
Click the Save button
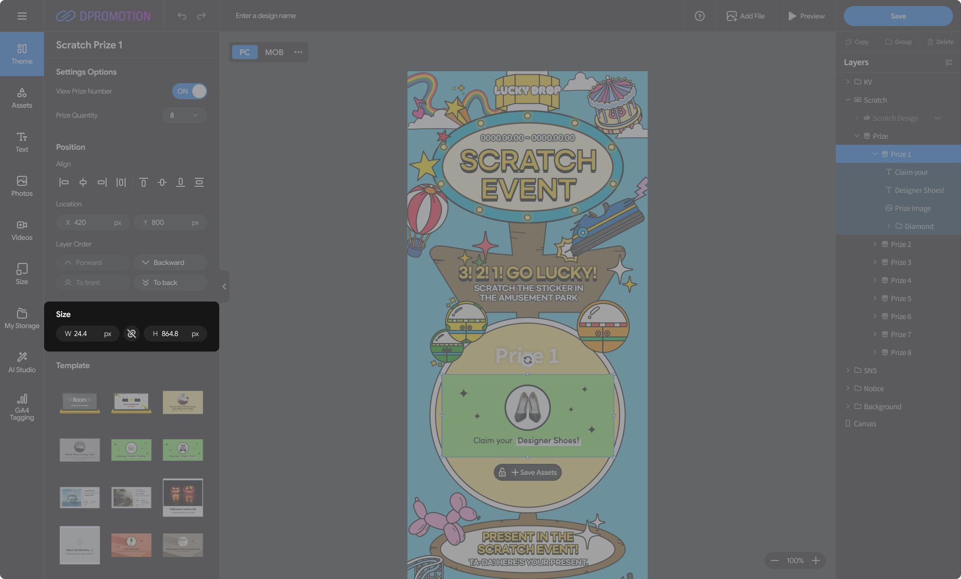click(898, 16)
